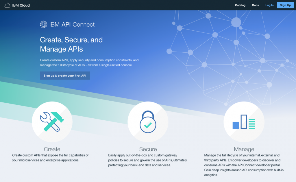
Task: Click the Sign Up button
Action: [285, 5]
